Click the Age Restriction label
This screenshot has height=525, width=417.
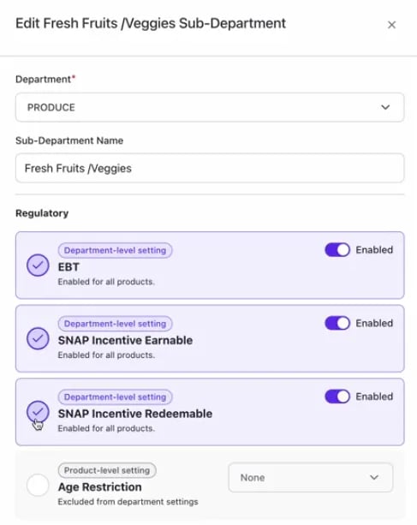click(x=99, y=486)
